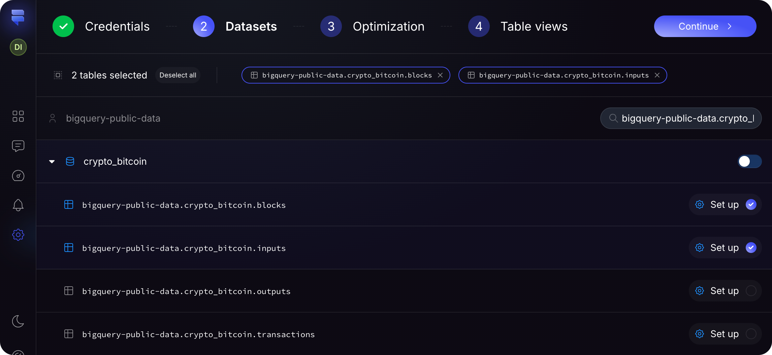Image resolution: width=772 pixels, height=355 pixels.
Task: Remove the crypto_bitcoin.inputs chip
Action: (657, 75)
